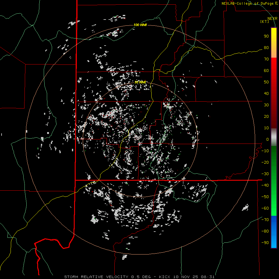Image resolution: width=279 pixels, height=279 pixels.
Task: Click the "10" value on velocity scale
Action: [266, 128]
